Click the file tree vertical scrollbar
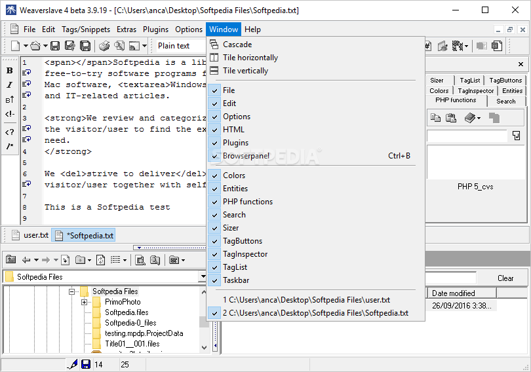 [204, 320]
